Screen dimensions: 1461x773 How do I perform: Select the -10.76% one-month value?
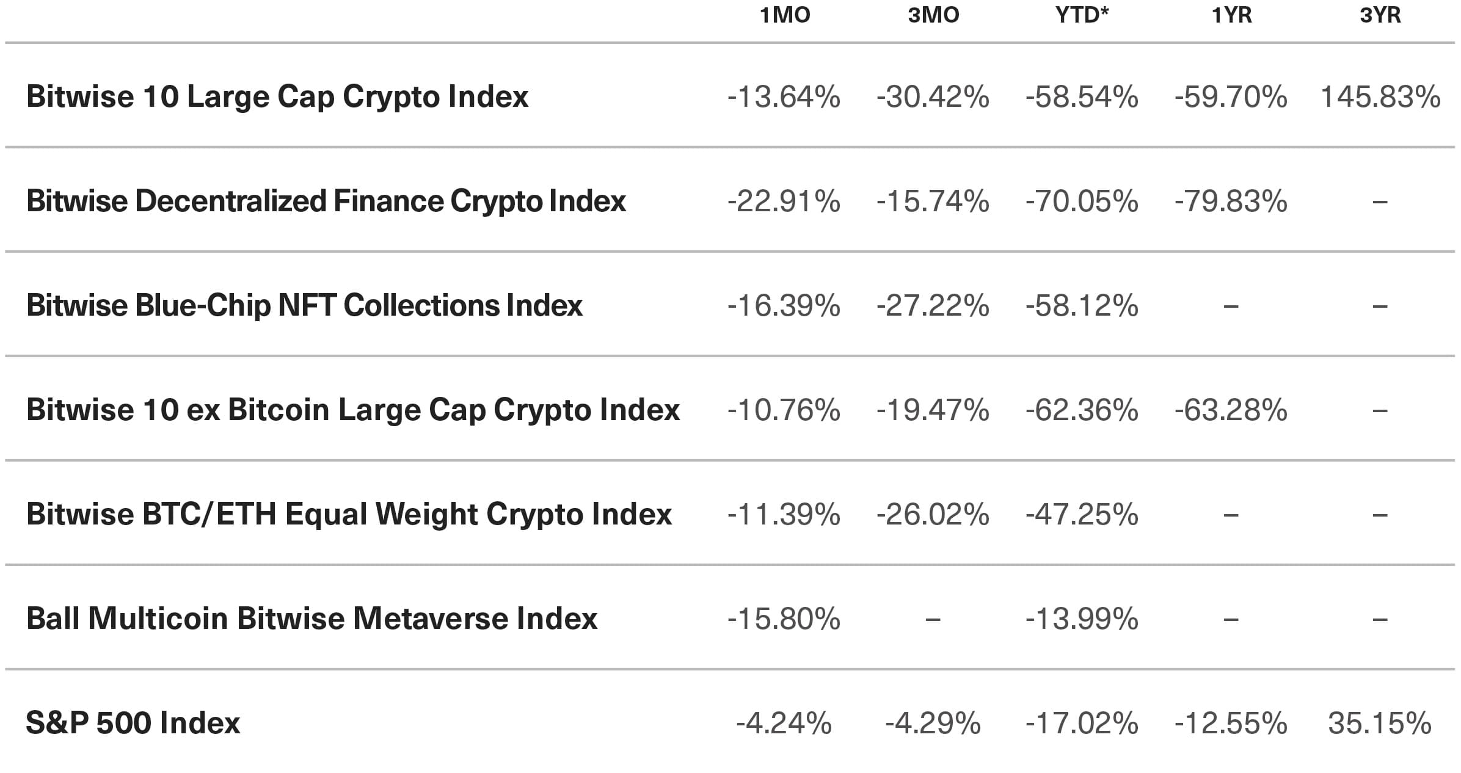(x=784, y=410)
